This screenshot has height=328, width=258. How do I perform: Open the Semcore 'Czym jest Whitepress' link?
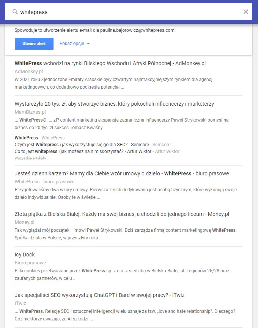(93, 145)
